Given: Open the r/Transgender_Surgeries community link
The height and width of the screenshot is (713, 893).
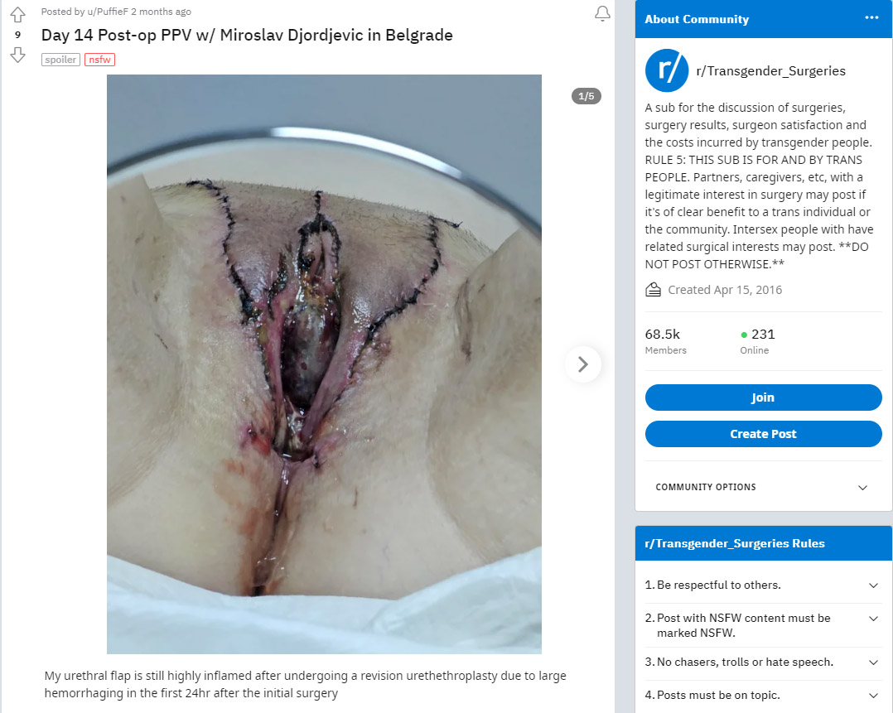Looking at the screenshot, I should point(770,71).
